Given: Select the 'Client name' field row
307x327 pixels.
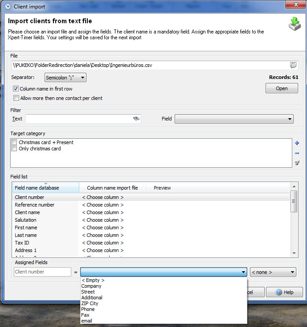Looking at the screenshot, I should (x=151, y=212).
